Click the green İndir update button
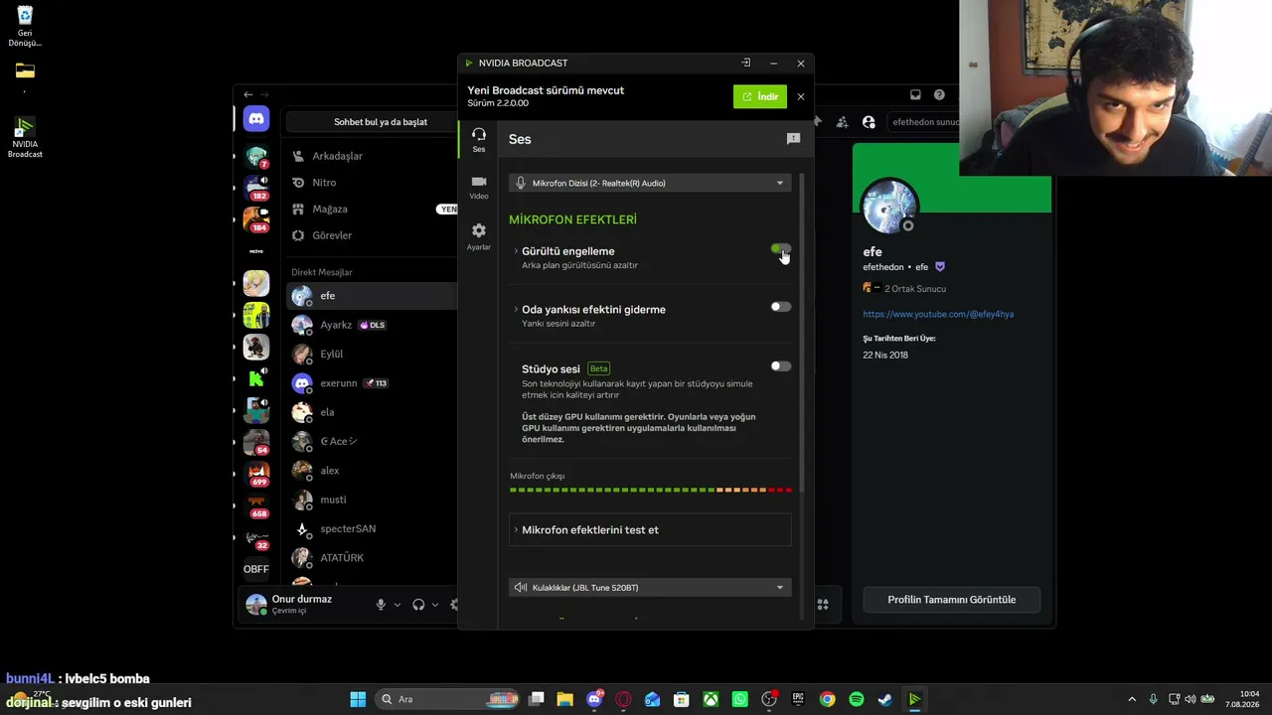Viewport: 1272px width, 715px height. tap(760, 96)
